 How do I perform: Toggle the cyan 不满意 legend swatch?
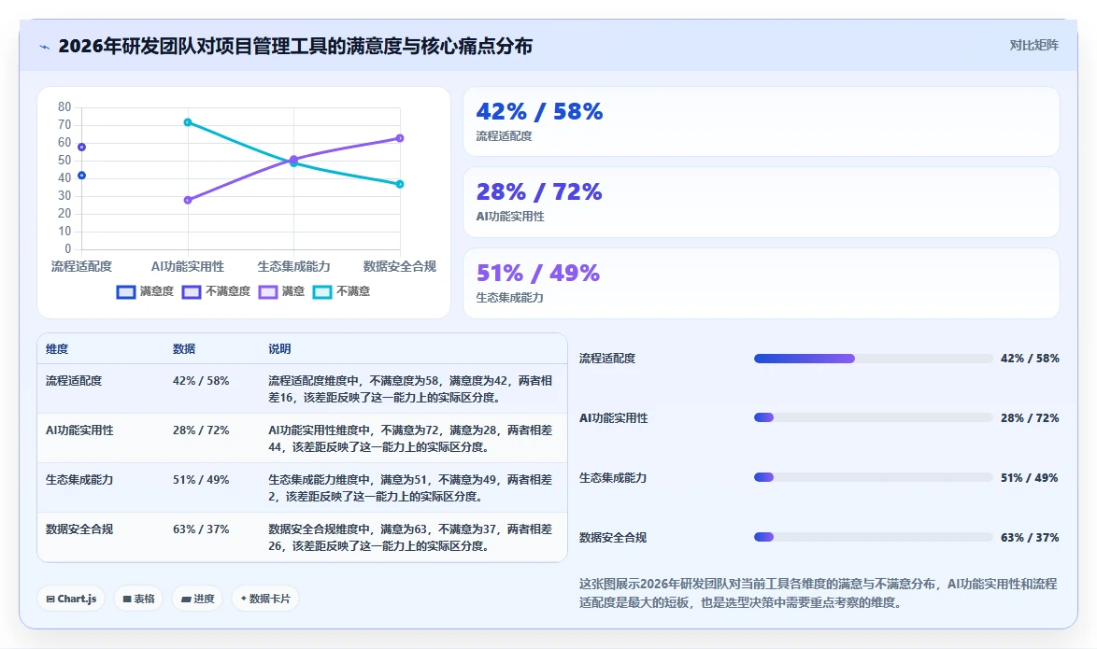coord(322,291)
